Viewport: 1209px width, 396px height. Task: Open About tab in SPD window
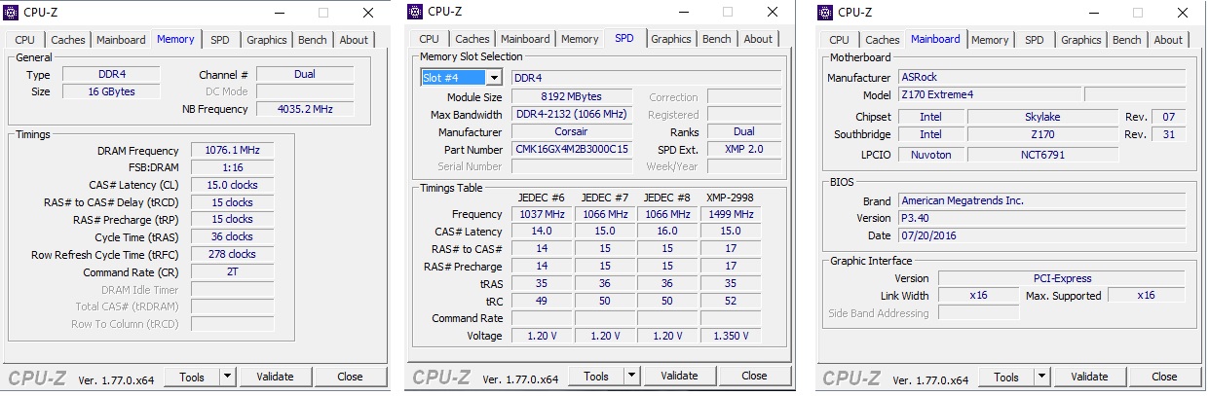point(758,40)
